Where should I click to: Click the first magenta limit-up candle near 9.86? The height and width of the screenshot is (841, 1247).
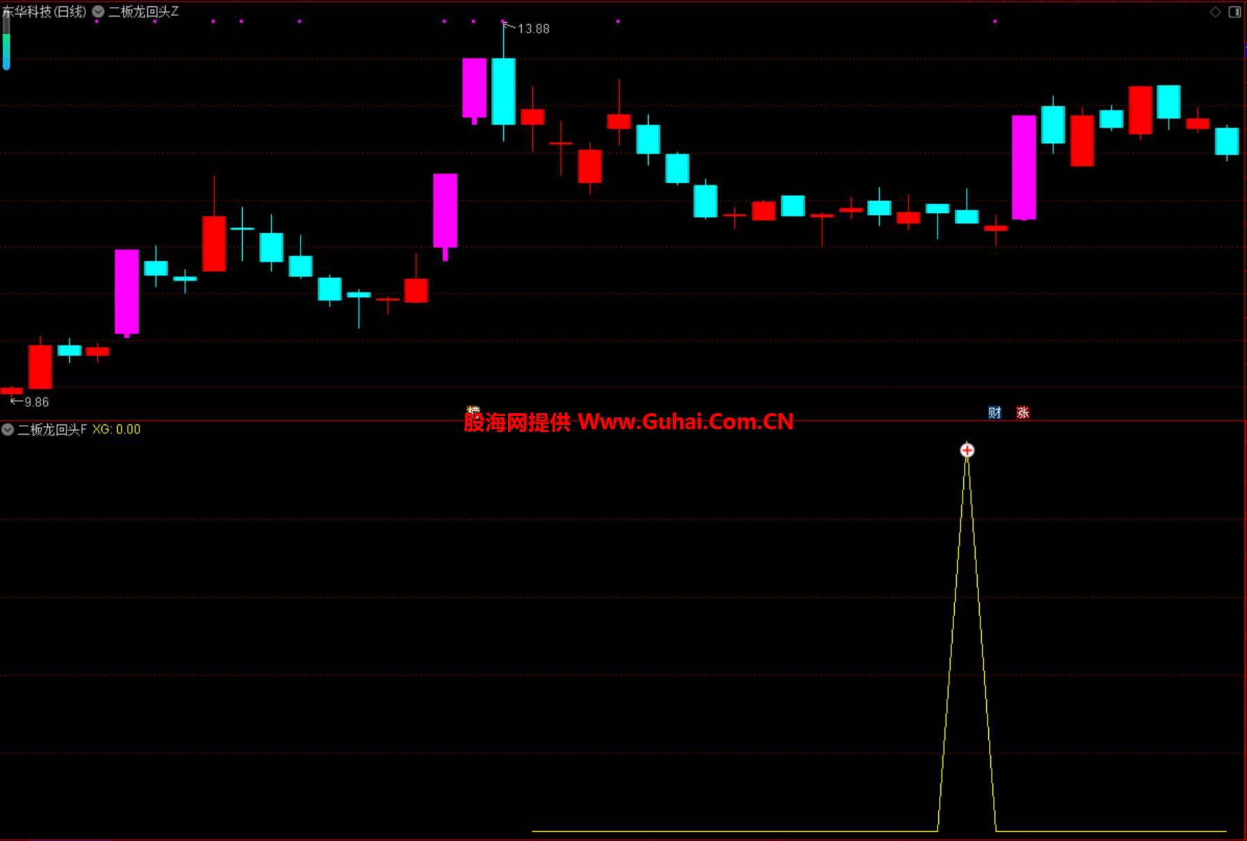coord(126,292)
